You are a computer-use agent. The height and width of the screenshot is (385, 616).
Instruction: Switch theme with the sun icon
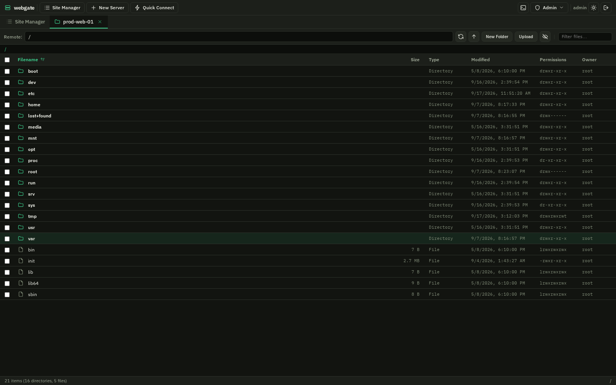(594, 8)
